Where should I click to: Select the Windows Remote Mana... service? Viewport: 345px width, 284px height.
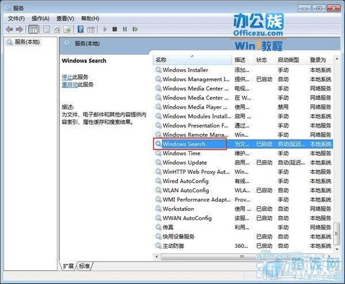click(x=243, y=135)
